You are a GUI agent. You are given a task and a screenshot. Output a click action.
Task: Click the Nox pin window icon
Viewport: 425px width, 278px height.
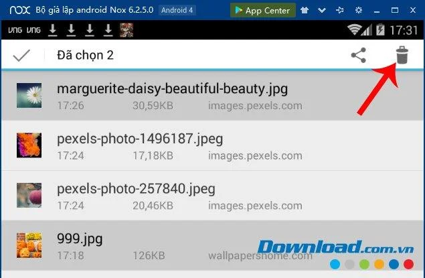339,10
